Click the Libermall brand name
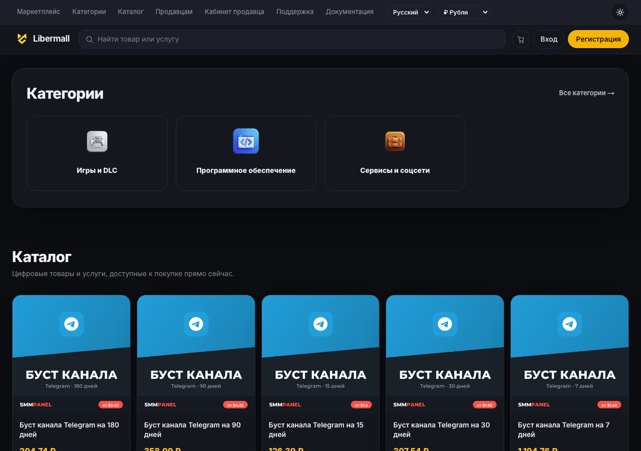Image resolution: width=641 pixels, height=451 pixels. [x=51, y=39]
